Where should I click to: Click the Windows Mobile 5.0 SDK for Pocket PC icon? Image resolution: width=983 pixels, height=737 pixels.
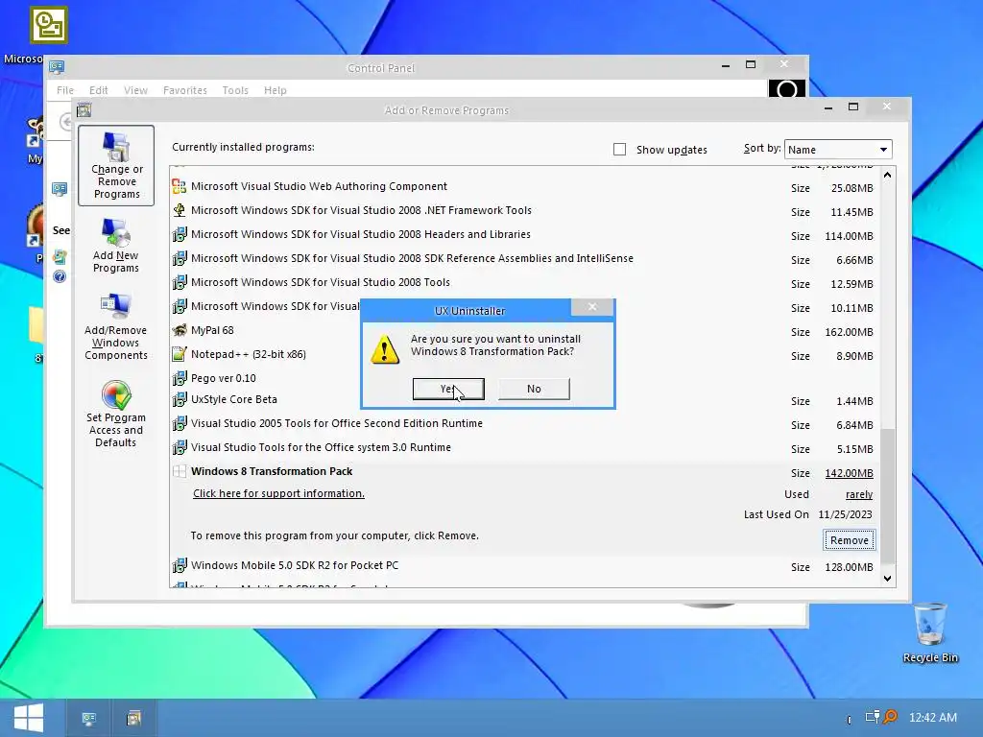tap(180, 565)
